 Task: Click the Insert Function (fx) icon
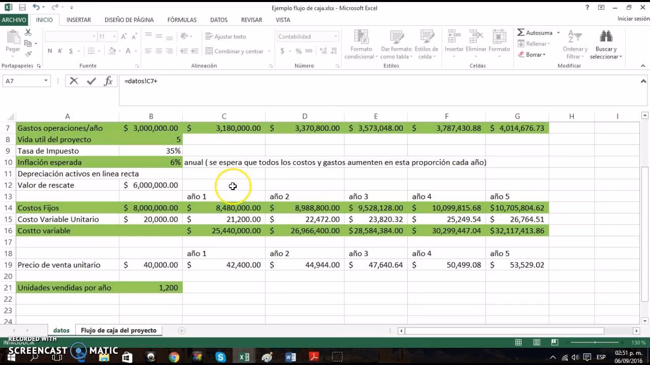coord(109,81)
